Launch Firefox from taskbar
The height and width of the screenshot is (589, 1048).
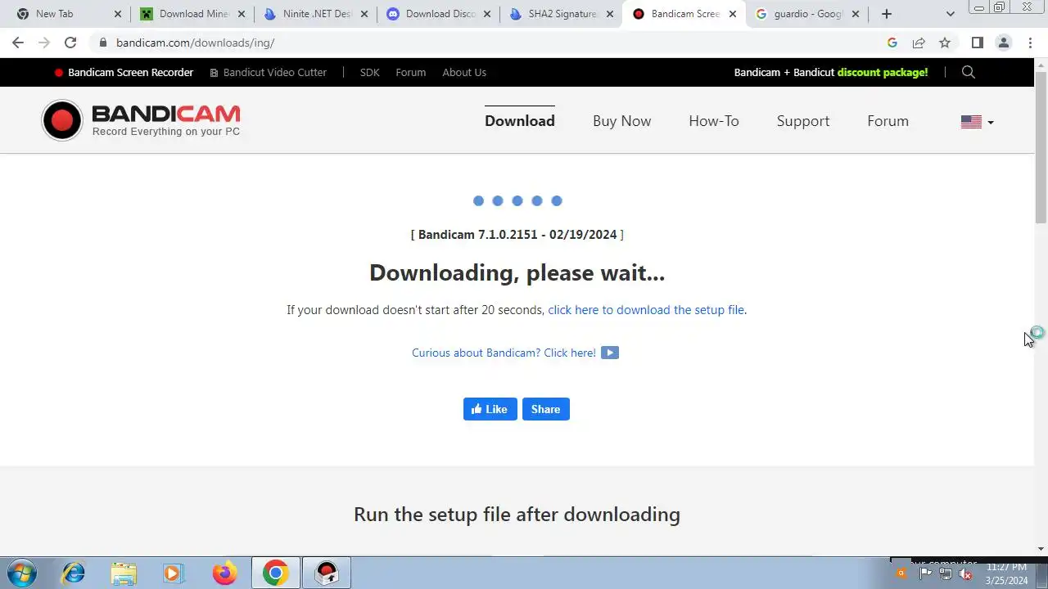(224, 573)
